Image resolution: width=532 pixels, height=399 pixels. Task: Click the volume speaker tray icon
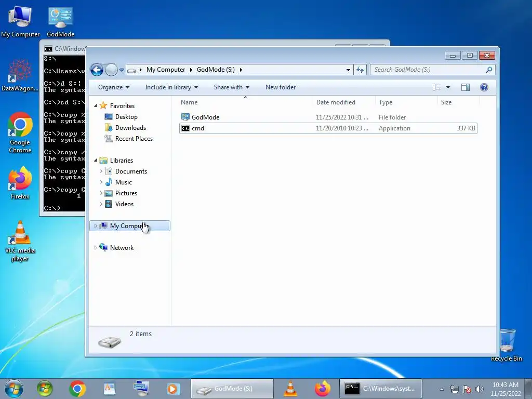479,389
